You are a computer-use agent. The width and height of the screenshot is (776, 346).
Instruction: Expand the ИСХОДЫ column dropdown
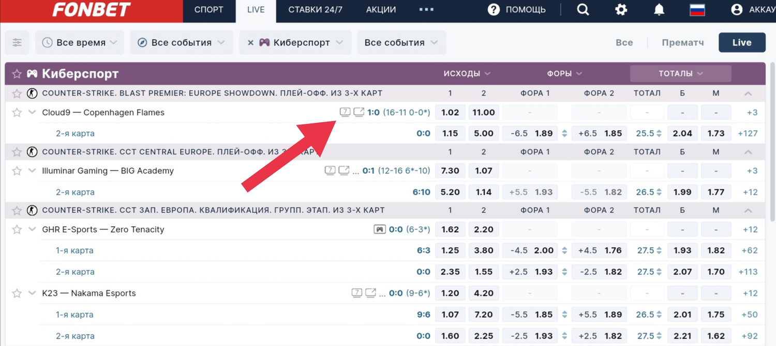point(467,74)
